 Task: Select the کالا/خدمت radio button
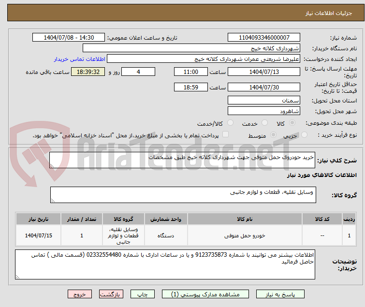(x=230, y=123)
